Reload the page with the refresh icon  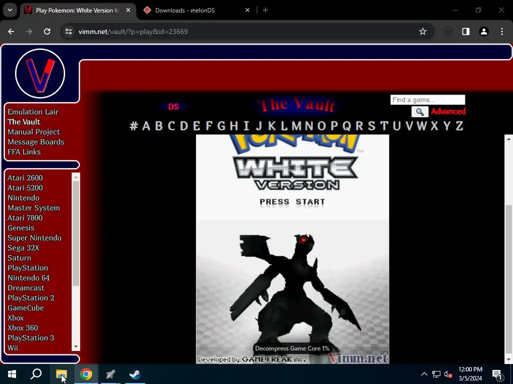pos(47,31)
